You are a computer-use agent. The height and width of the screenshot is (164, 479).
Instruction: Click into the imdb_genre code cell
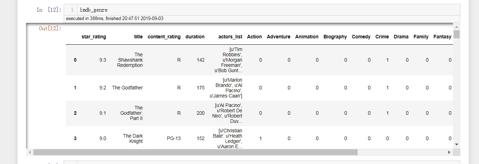click(246, 10)
